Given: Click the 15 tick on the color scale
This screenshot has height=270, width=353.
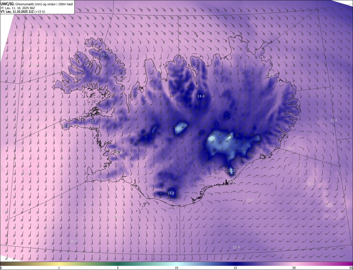Looking at the screenshot, I should click(x=235, y=268).
